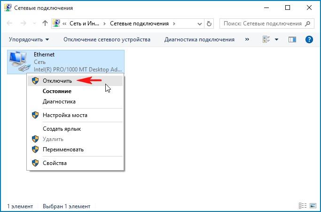
Task: Close the Сетевые подключения window
Action: coord(309,8)
